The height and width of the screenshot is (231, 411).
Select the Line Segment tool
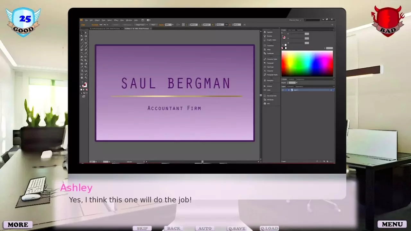coord(82,43)
